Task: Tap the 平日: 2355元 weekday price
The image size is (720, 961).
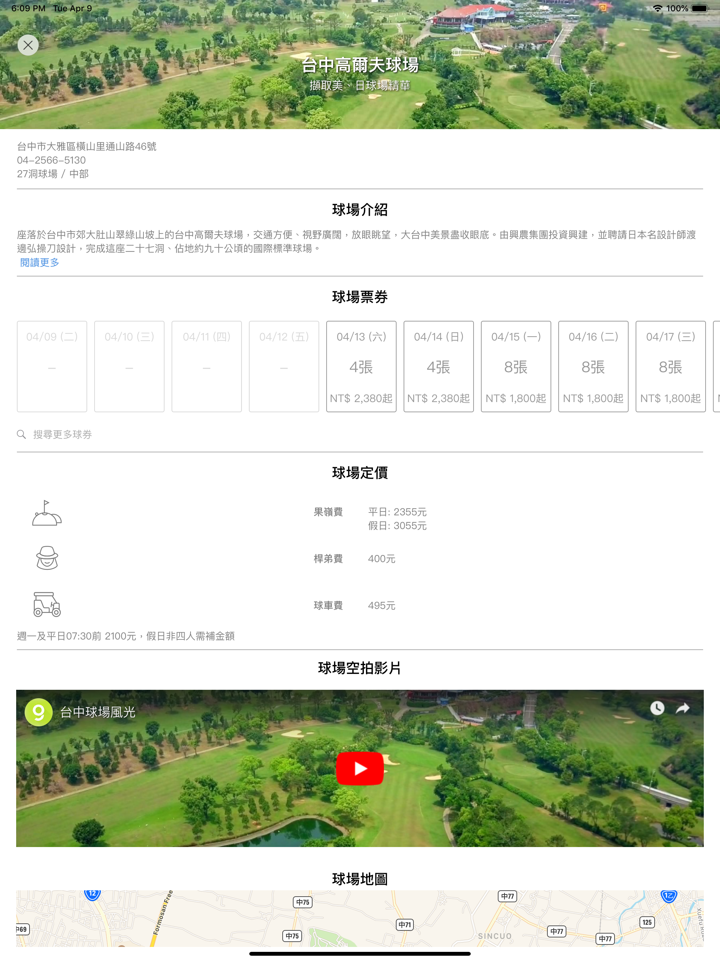Action: click(x=397, y=512)
